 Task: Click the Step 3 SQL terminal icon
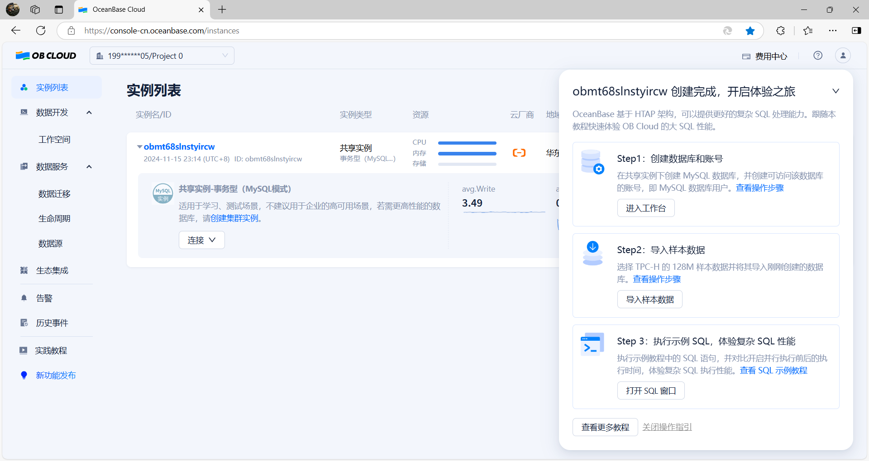pos(592,344)
